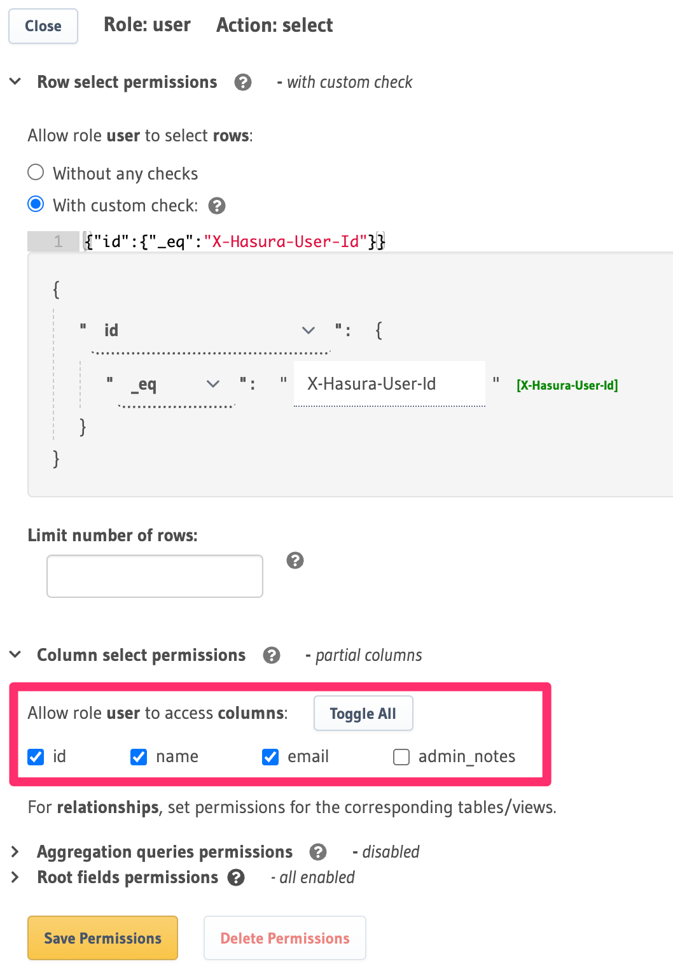The height and width of the screenshot is (978, 673).
Task: Click the Toggle All columns button
Action: coord(363,713)
